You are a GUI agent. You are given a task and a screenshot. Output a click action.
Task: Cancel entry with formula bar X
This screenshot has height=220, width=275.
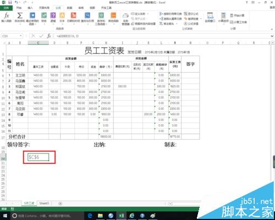(x=33, y=36)
